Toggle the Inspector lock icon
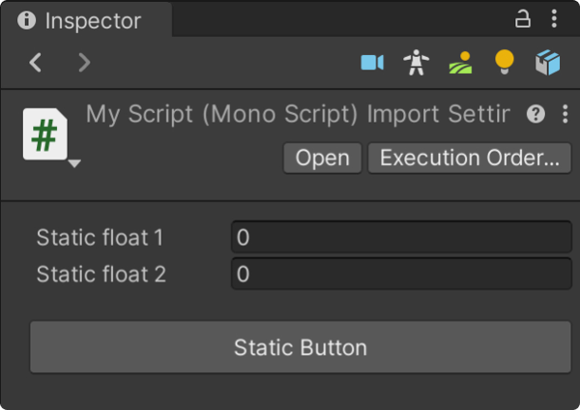Image resolution: width=580 pixels, height=410 pixels. (x=523, y=18)
